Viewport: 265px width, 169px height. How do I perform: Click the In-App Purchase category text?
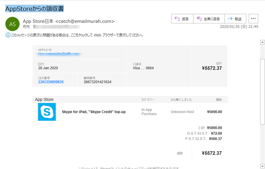pyautogui.click(x=149, y=112)
